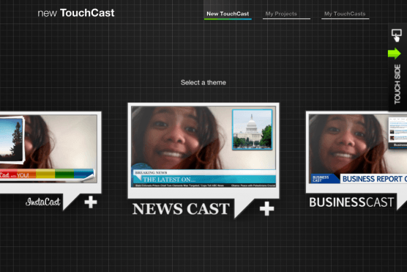This screenshot has height=272, width=407.
Task: Click the green arrow on Touch Side panel
Action: [395, 54]
